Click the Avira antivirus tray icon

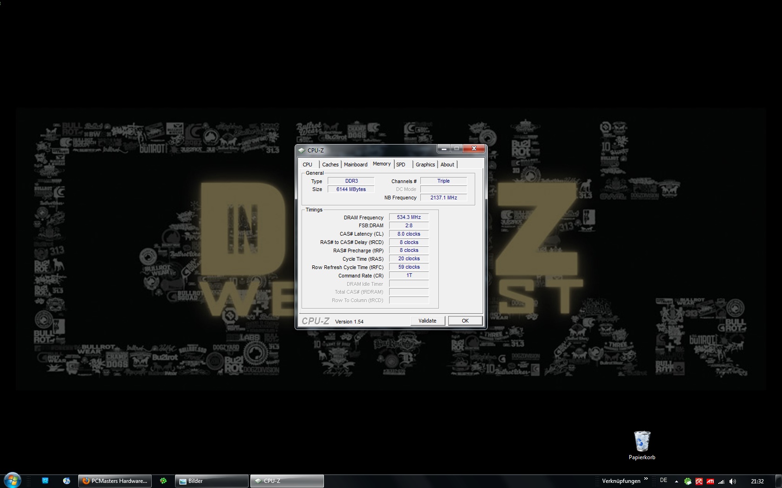699,481
